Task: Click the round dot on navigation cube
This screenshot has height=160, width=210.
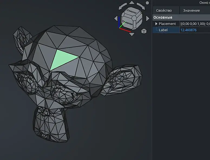Action: (x=147, y=3)
